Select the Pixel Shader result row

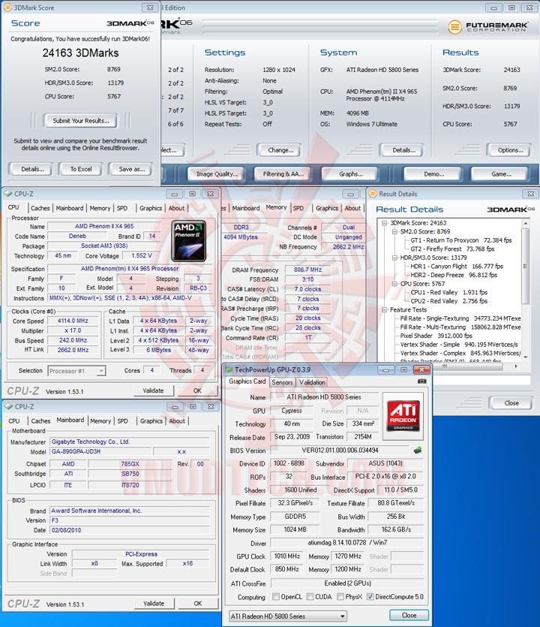pos(436,336)
